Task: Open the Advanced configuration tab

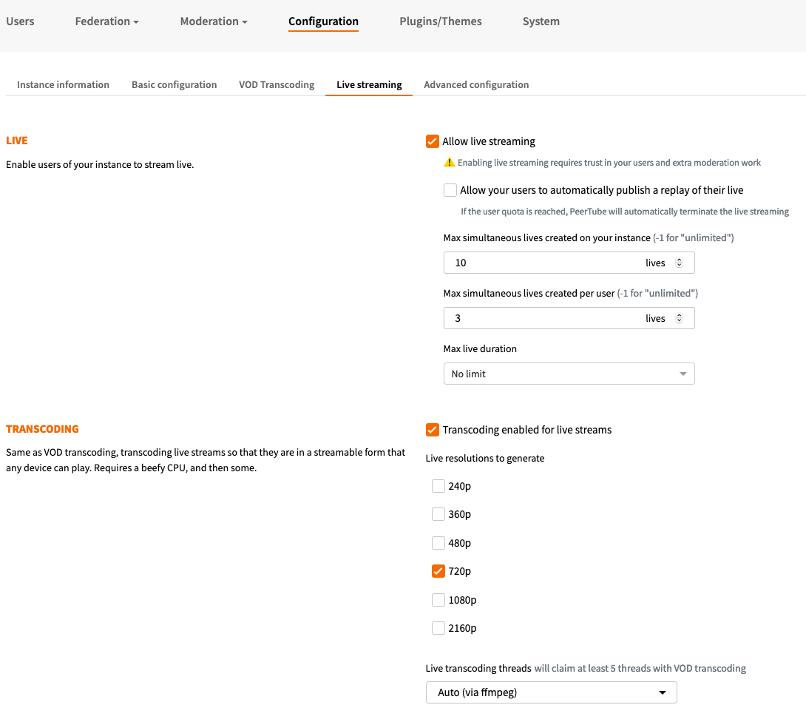Action: (476, 84)
